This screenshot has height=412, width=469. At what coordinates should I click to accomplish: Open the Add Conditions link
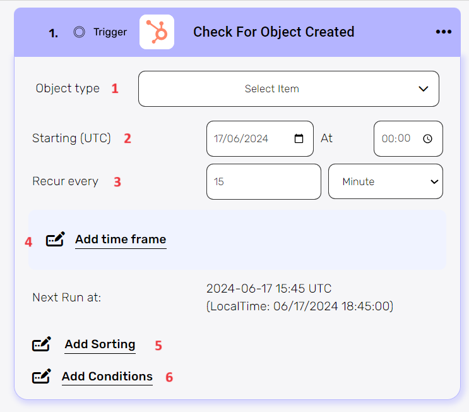point(107,377)
